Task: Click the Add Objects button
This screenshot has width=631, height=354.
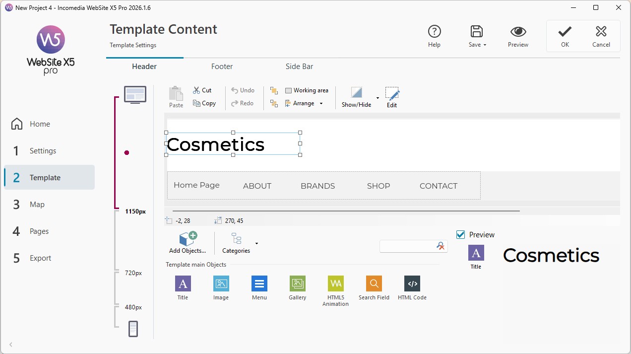Action: (187, 243)
